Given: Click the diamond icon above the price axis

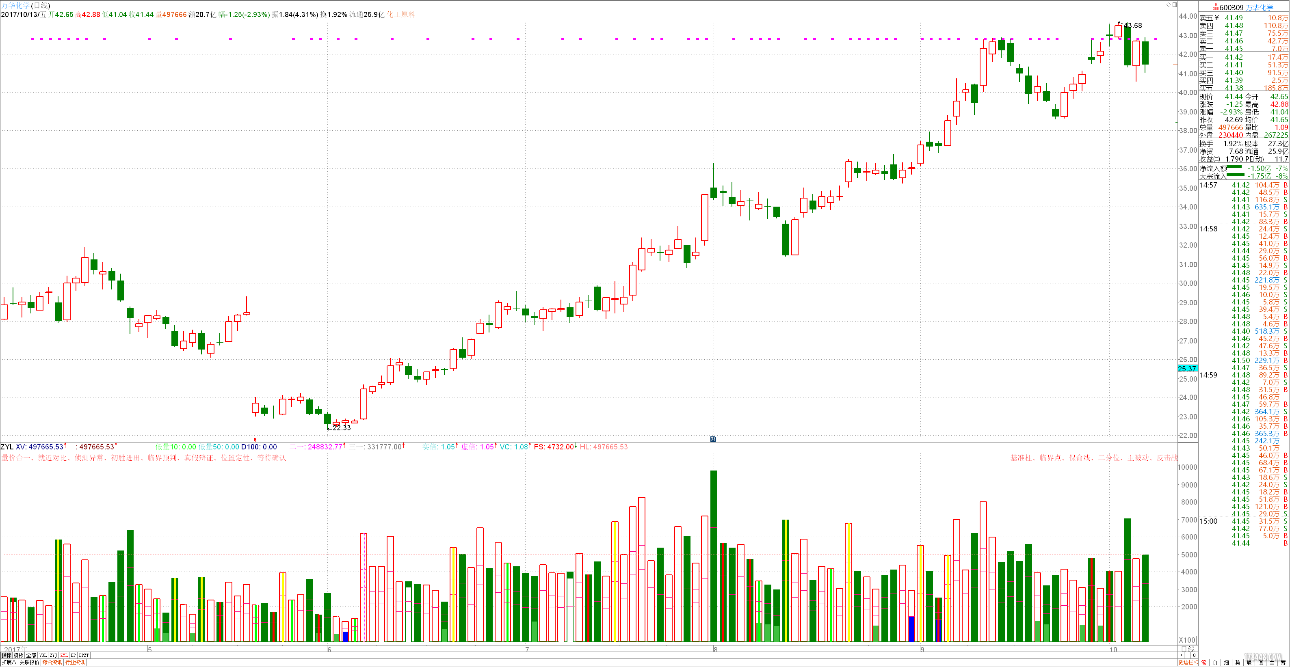Looking at the screenshot, I should coord(1168,4).
